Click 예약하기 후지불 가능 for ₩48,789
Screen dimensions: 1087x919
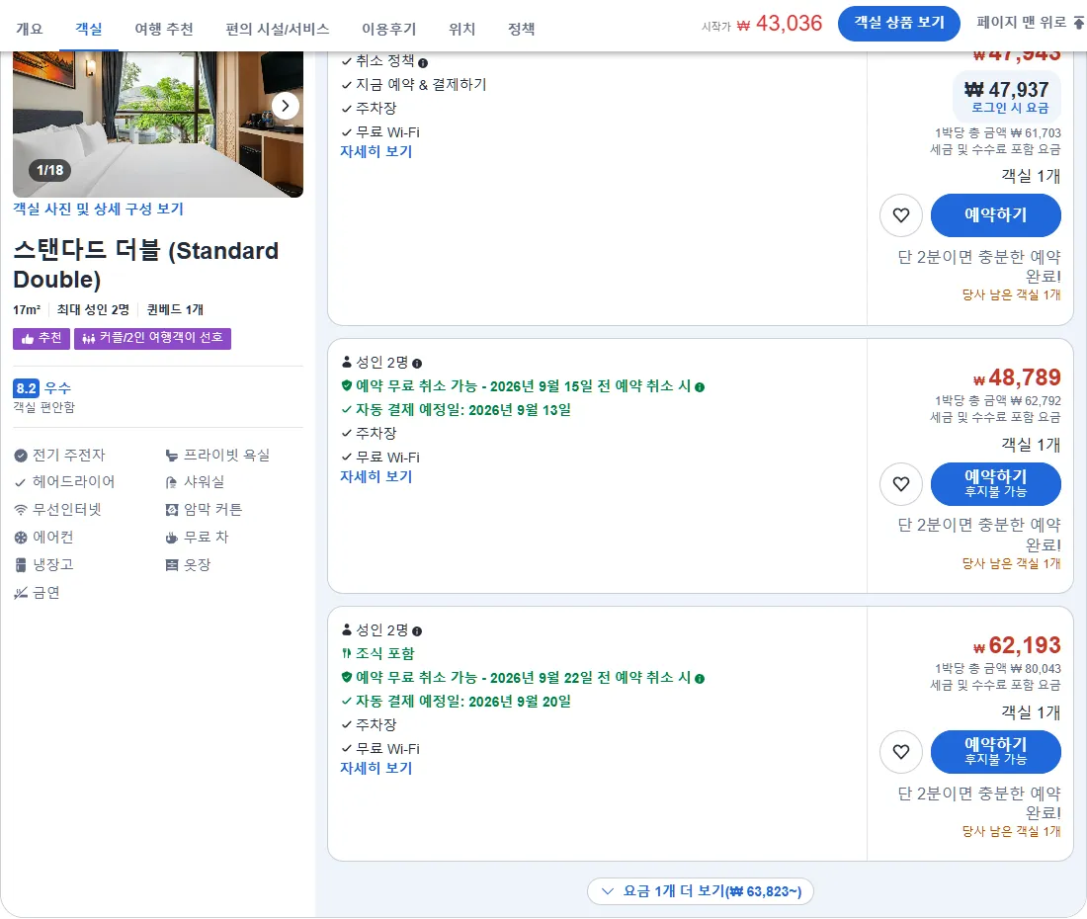tap(995, 484)
